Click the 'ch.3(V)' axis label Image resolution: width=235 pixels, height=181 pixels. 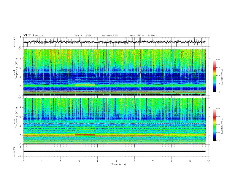14,152
